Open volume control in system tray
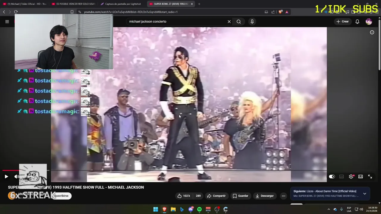 [x=361, y=209]
